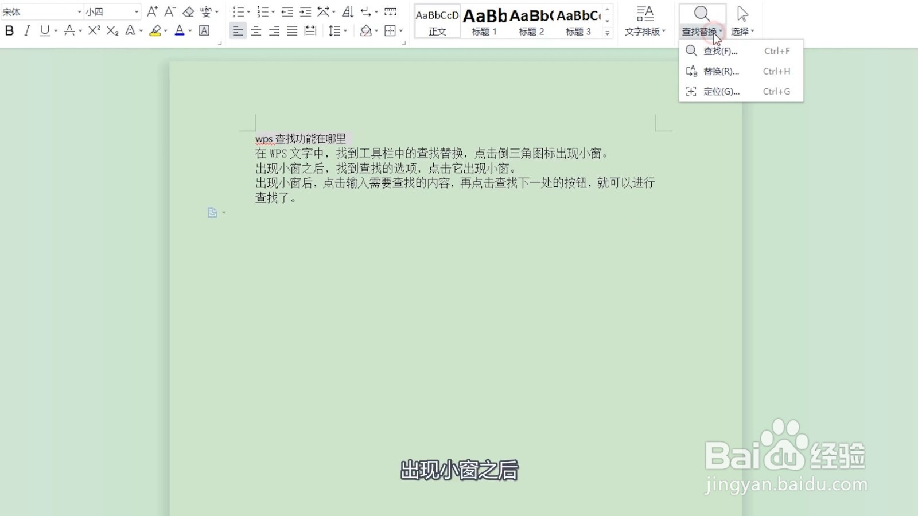This screenshot has width=918, height=516.
Task: Apply 标题 1 style
Action: (x=484, y=22)
